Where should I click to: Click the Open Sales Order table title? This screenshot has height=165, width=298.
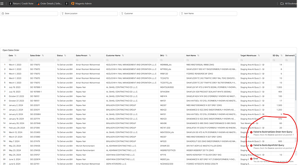[11, 50]
